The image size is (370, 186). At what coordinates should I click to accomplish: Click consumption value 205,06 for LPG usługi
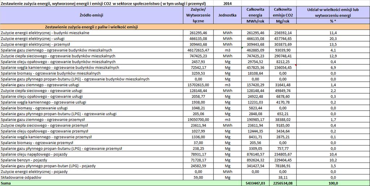click(199, 114)
